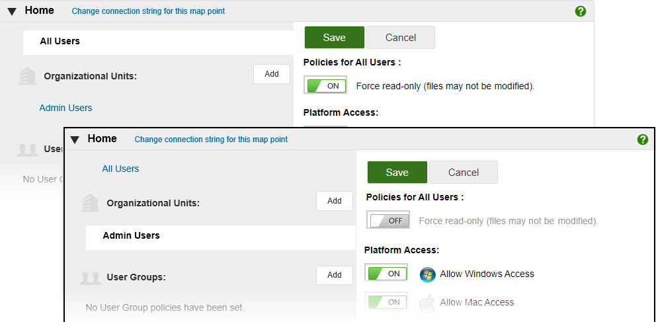Viewport: 656px width, 322px height.
Task: Toggle Allow Windows Access switch
Action: (387, 274)
